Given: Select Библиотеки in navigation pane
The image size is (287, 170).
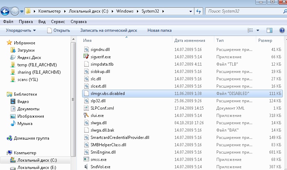Looking at the screenshot, I should coord(26,94).
